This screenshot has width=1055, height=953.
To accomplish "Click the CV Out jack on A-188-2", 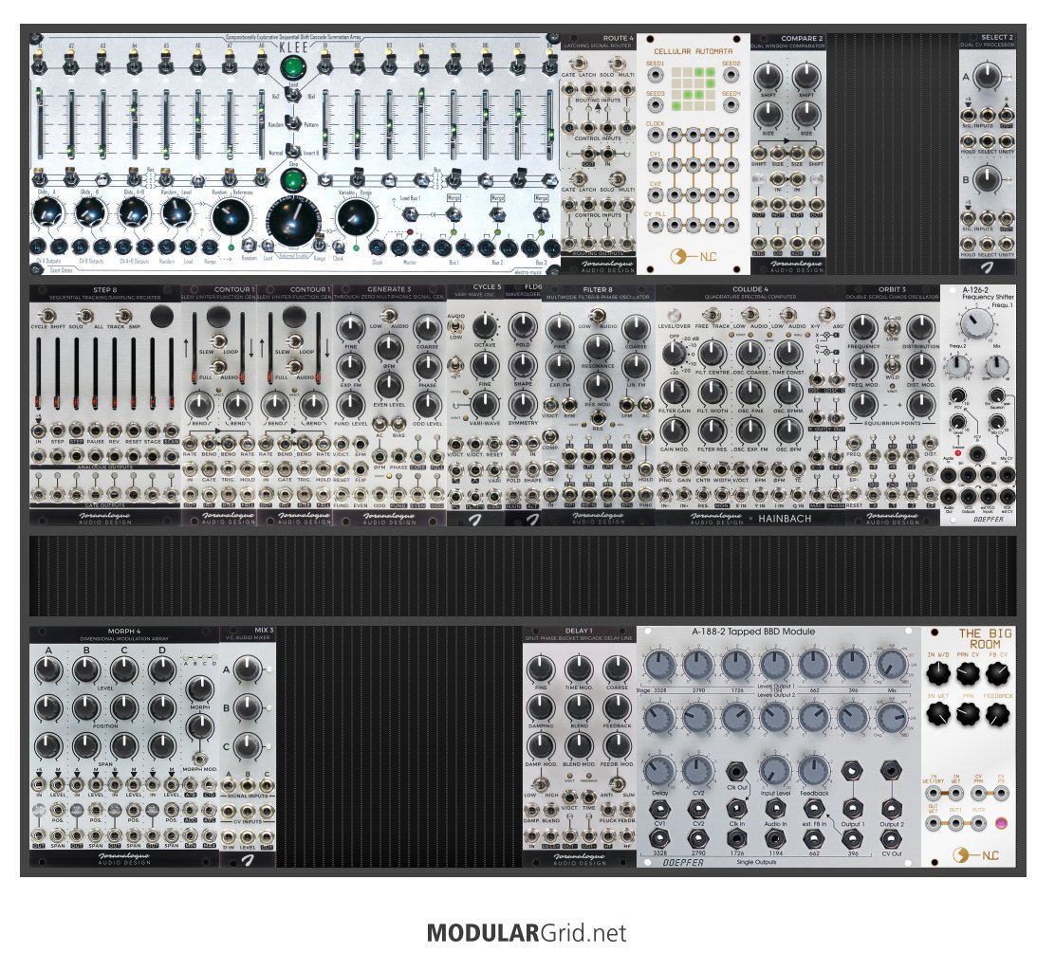I will point(892,838).
